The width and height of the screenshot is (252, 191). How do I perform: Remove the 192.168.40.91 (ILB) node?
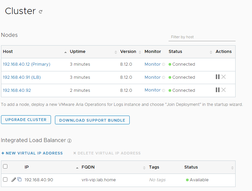pyautogui.click(x=224, y=77)
